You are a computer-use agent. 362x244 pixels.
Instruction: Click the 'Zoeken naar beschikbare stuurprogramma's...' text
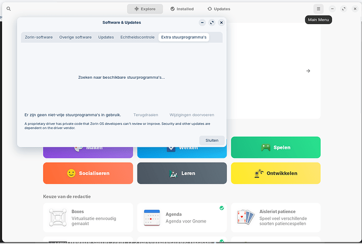121,77
